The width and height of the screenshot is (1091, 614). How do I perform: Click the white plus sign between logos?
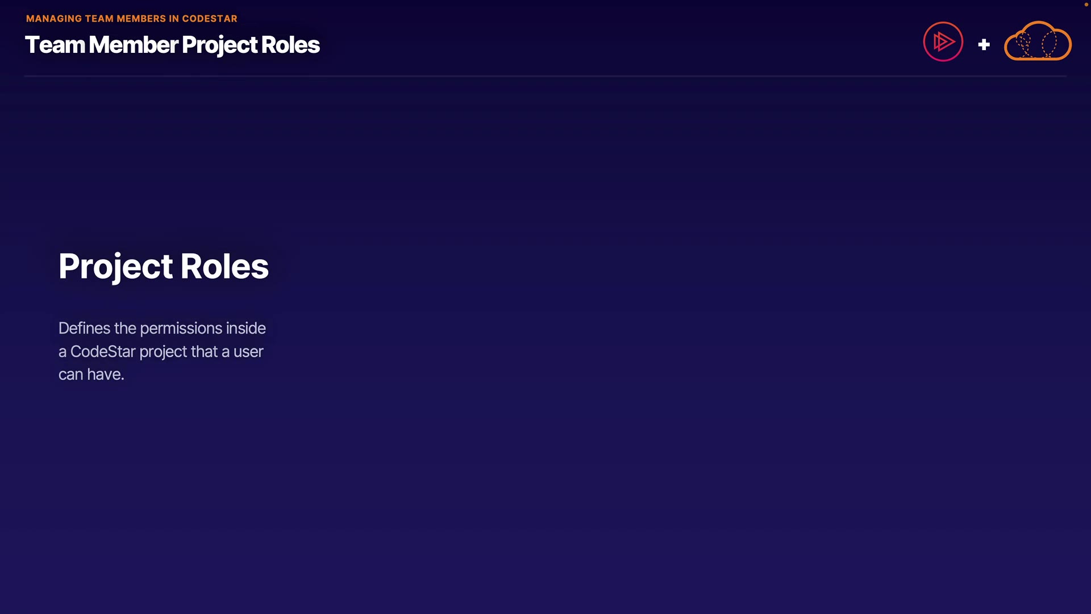984,44
